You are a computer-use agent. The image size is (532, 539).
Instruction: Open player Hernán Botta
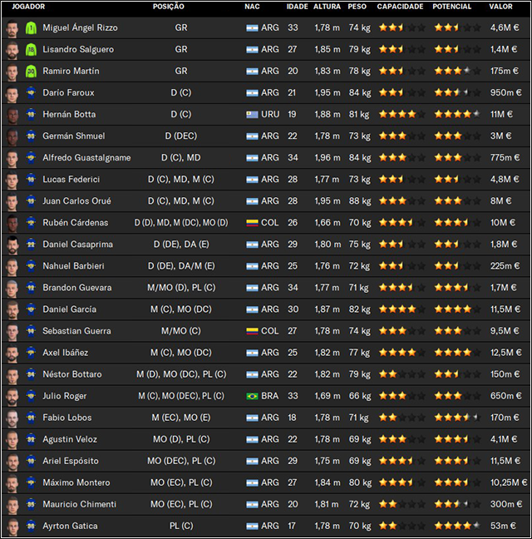click(x=69, y=115)
